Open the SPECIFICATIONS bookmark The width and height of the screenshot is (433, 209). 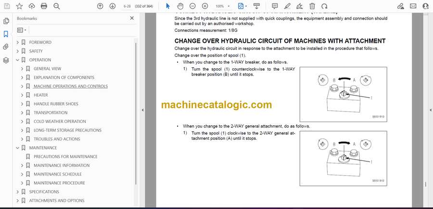coord(44,192)
